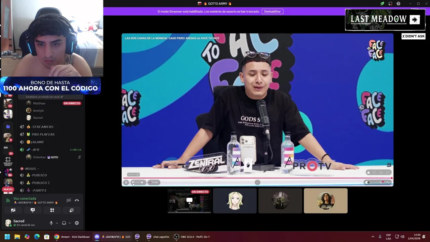The image size is (430, 242).
Task: Mute the microphone at user panel
Action: pyautogui.click(x=51, y=223)
